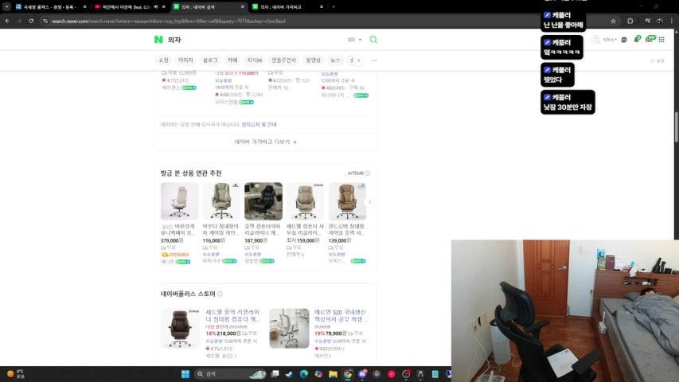679x382 pixels.
Task: Expand more tabs with the right chevron
Action: coord(358,60)
